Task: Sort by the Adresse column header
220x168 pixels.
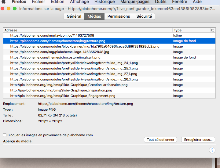Action: (88, 30)
